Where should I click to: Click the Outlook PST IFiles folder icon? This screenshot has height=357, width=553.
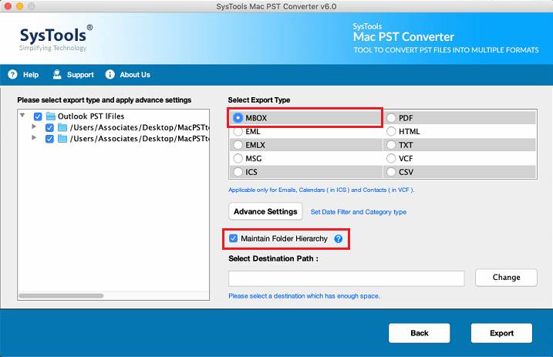pyautogui.click(x=51, y=116)
